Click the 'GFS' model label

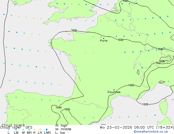[29, 127]
